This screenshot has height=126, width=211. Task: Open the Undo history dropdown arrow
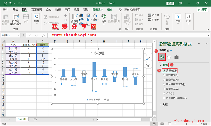click(x=14, y=3)
